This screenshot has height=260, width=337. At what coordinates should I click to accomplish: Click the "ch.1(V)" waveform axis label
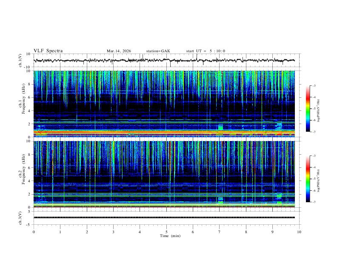coord(20,60)
